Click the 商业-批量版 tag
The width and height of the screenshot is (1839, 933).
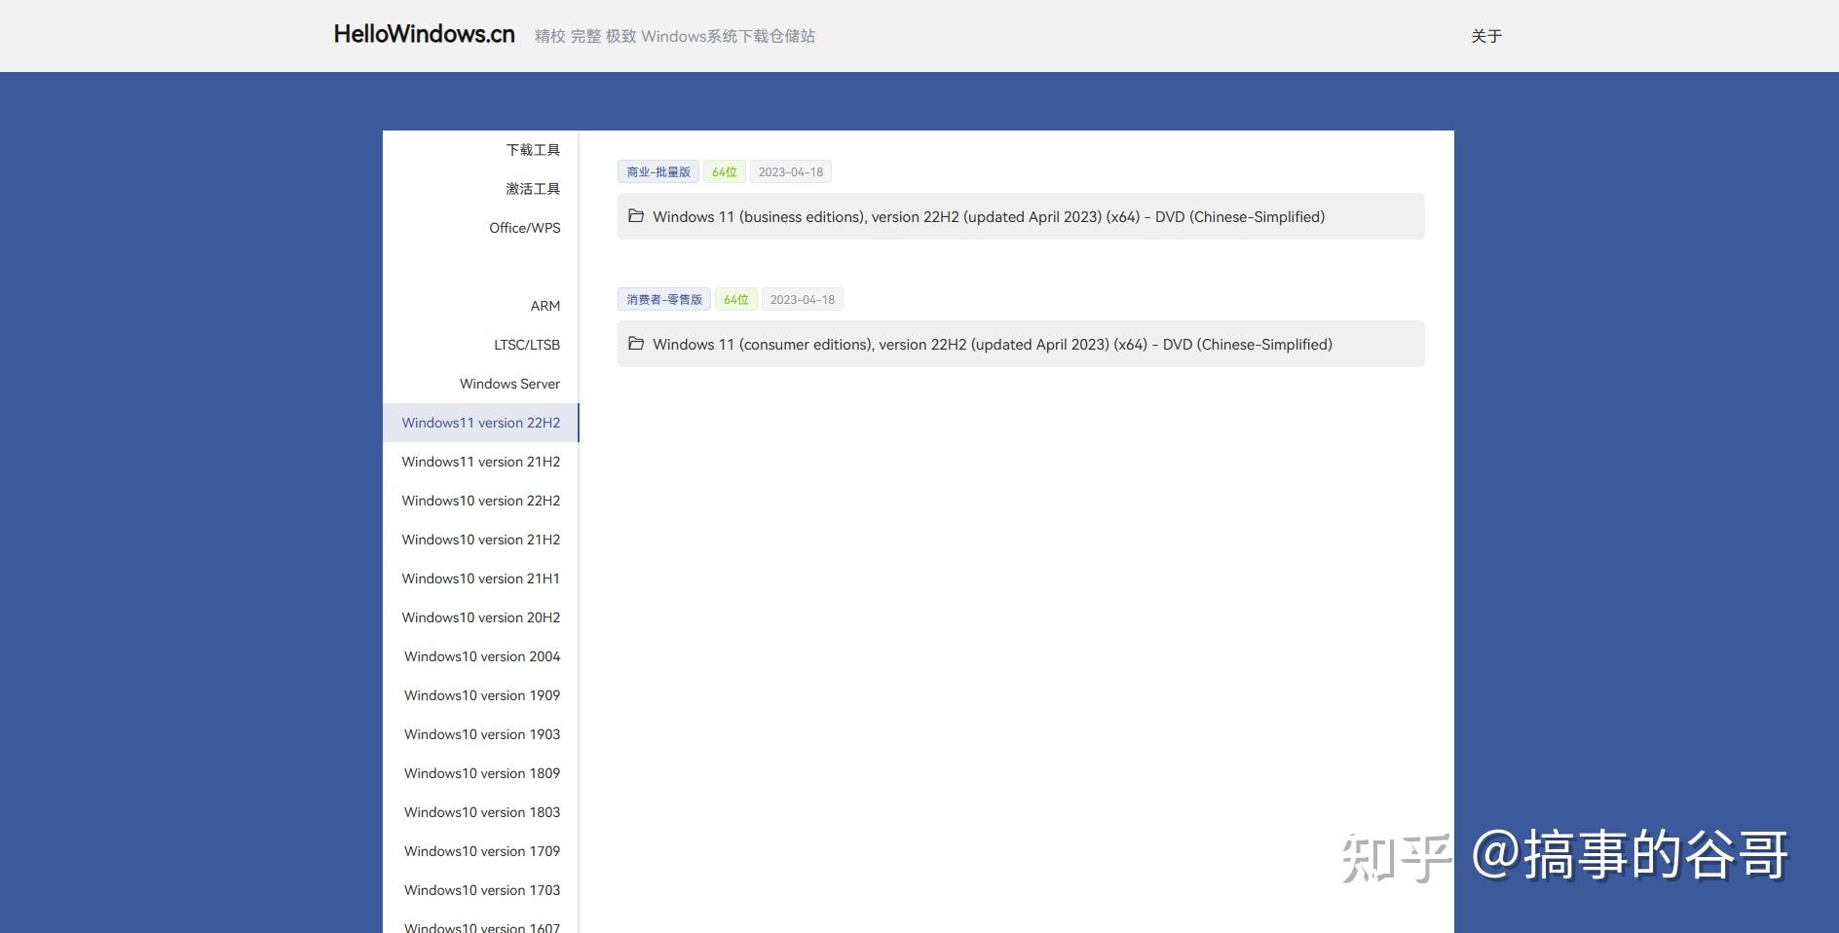click(x=658, y=172)
